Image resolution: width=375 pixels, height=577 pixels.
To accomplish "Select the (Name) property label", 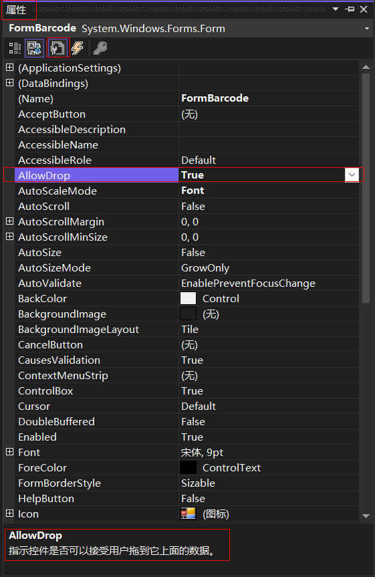I will (x=35, y=99).
